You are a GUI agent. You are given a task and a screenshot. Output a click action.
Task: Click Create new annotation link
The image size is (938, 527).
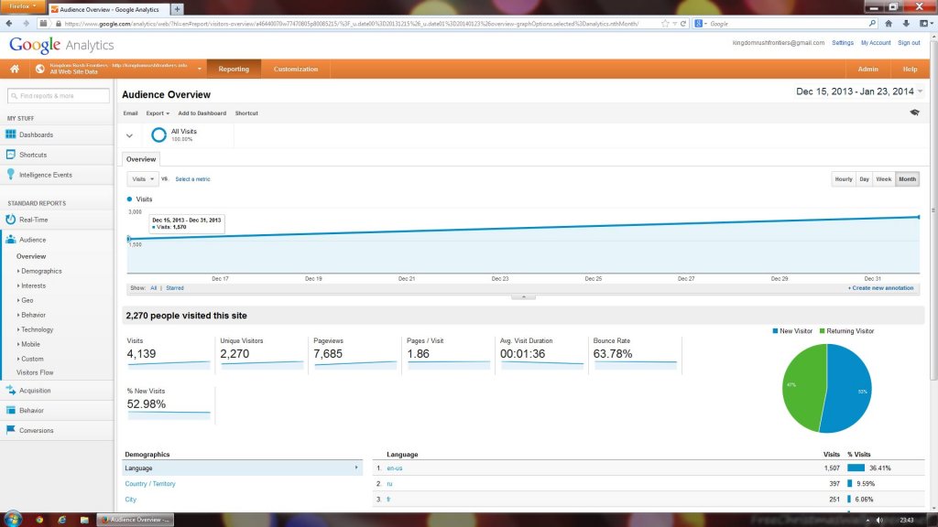(880, 288)
